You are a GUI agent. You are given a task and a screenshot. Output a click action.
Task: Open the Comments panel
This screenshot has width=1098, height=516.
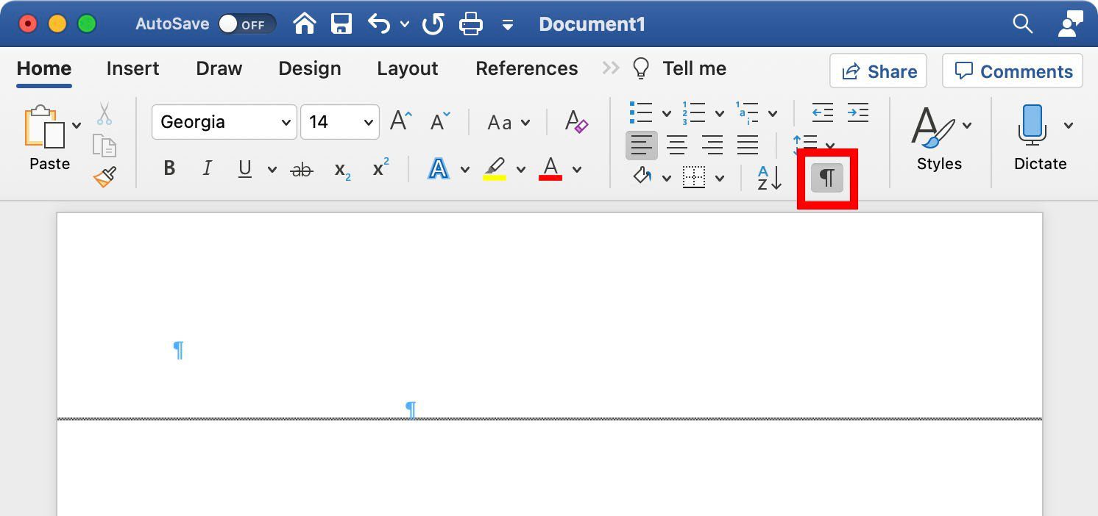coord(1012,71)
